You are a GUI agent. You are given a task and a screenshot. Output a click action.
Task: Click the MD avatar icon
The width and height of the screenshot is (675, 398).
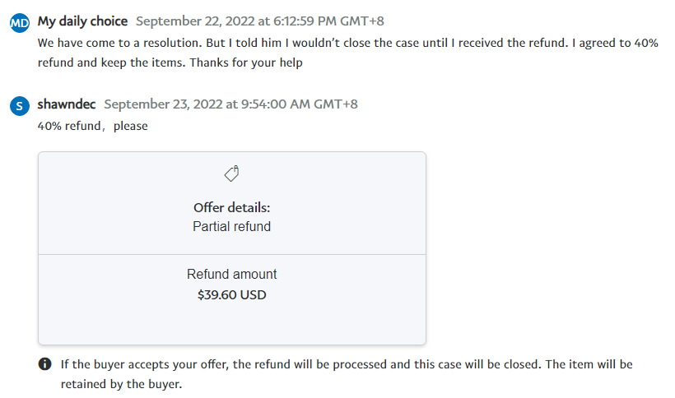pyautogui.click(x=19, y=23)
